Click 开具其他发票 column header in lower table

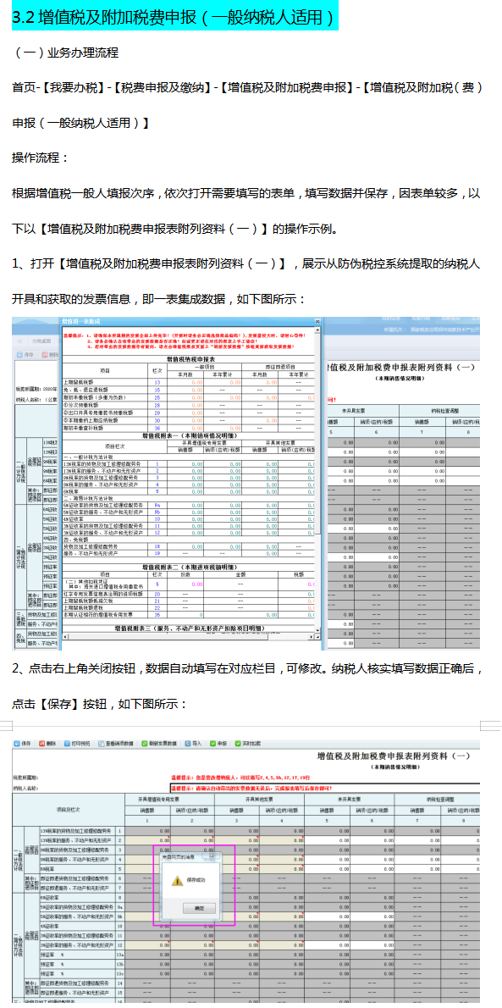click(259, 798)
